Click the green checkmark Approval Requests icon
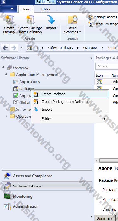This screenshot has width=118, height=221. [15, 95]
